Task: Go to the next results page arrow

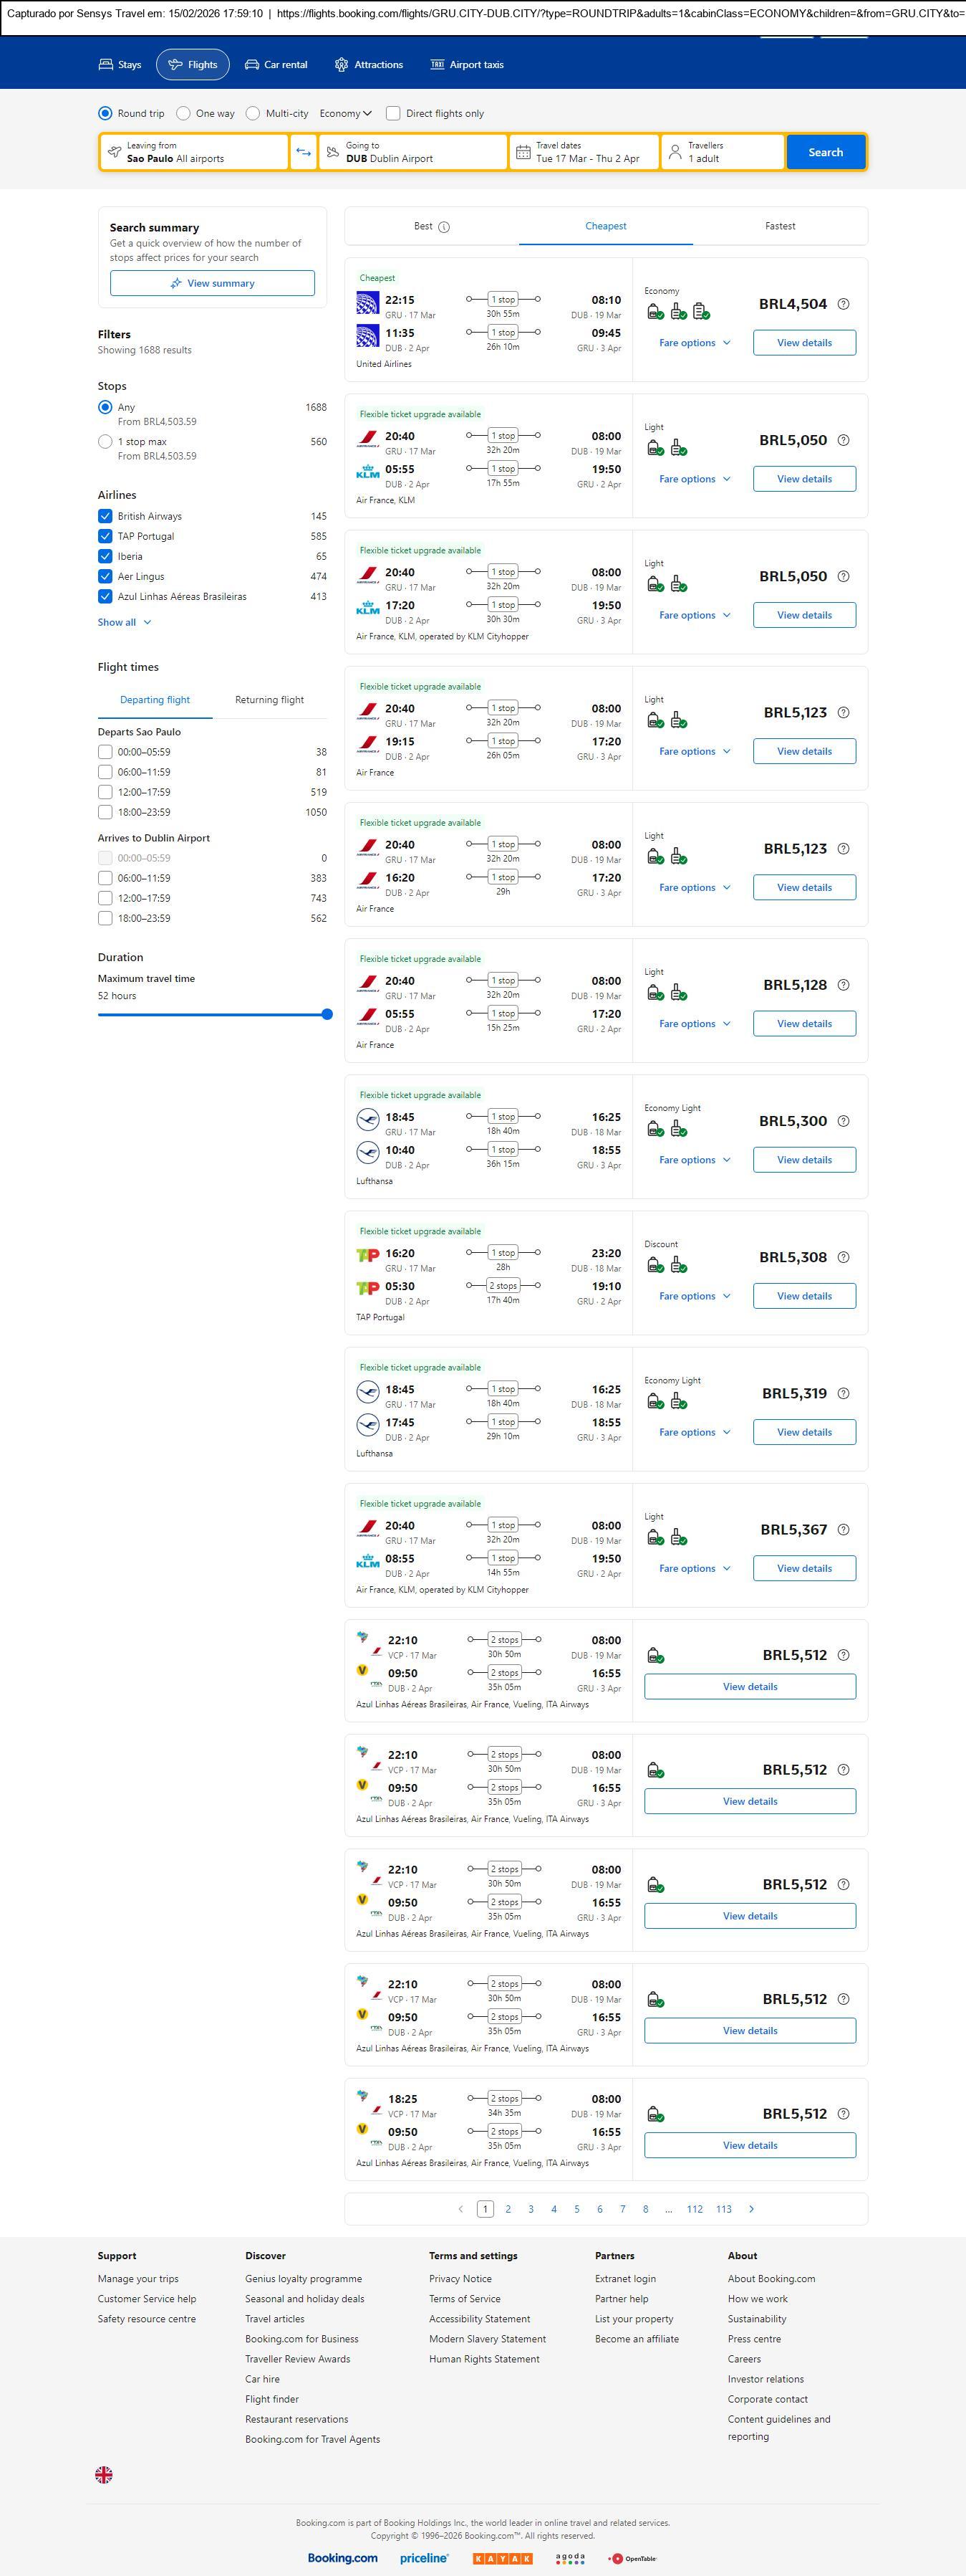Action: coord(751,2209)
